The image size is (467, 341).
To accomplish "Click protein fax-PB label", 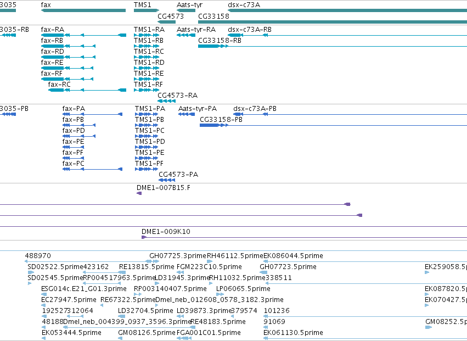I will click(x=73, y=120).
